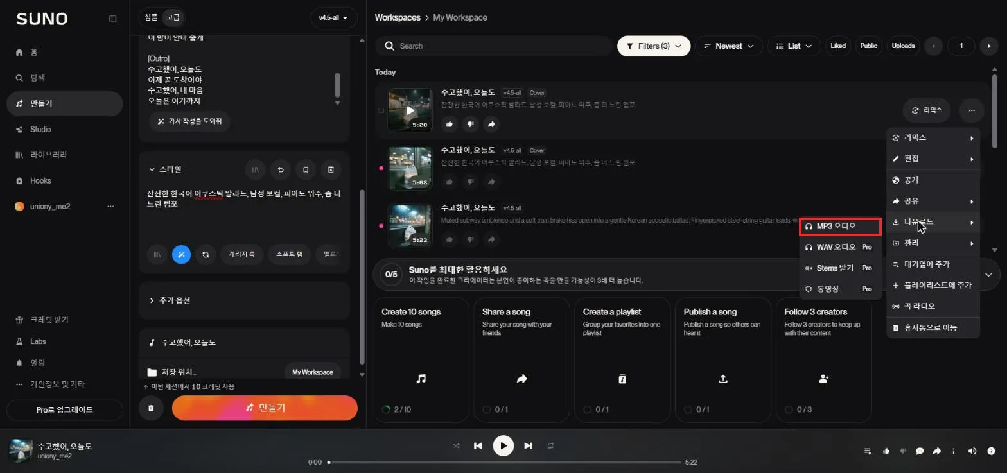Viewport: 1007px width, 473px height.
Task: Toggle the Liked filter
Action: [838, 46]
